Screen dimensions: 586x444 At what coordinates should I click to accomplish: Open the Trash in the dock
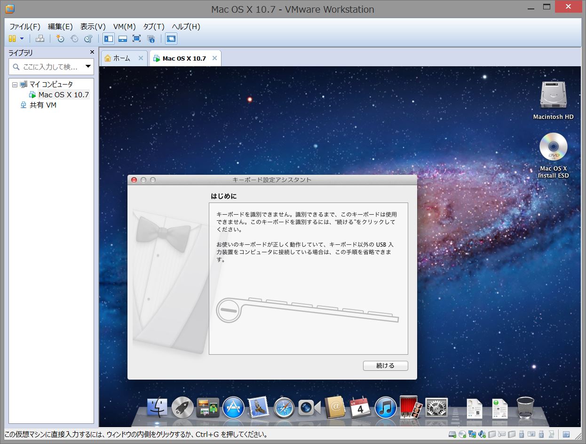pos(525,407)
